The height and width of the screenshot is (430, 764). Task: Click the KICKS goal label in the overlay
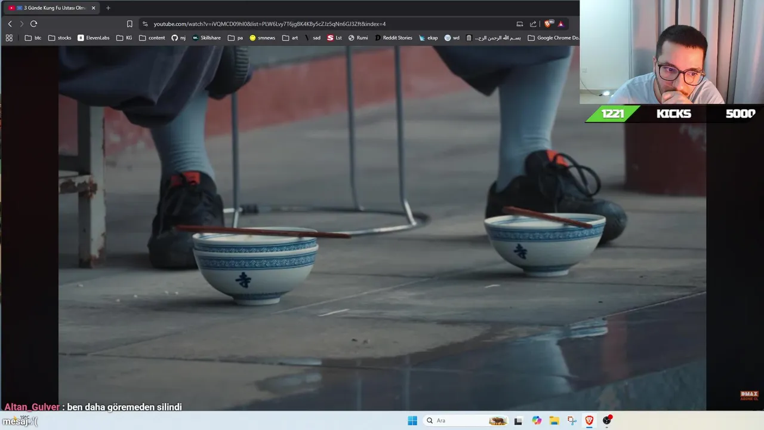click(x=673, y=113)
